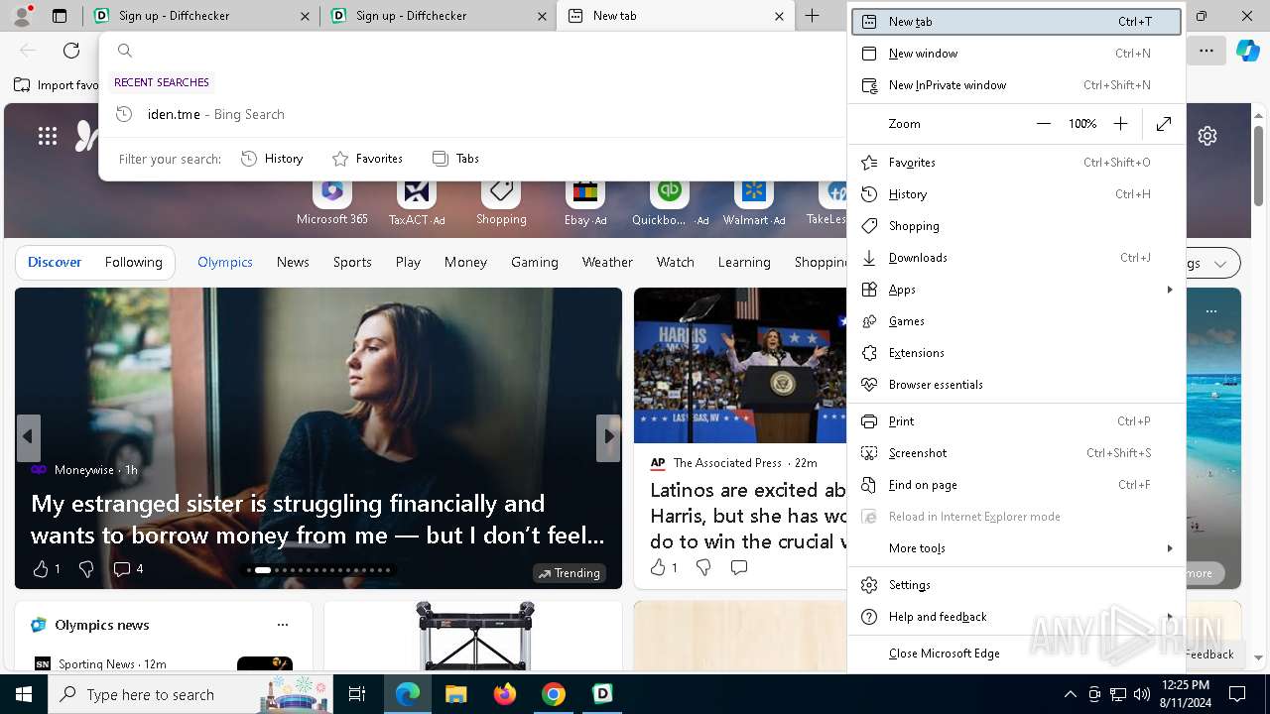The width and height of the screenshot is (1270, 714).
Task: Switch to Discover feed
Action: (x=55, y=263)
